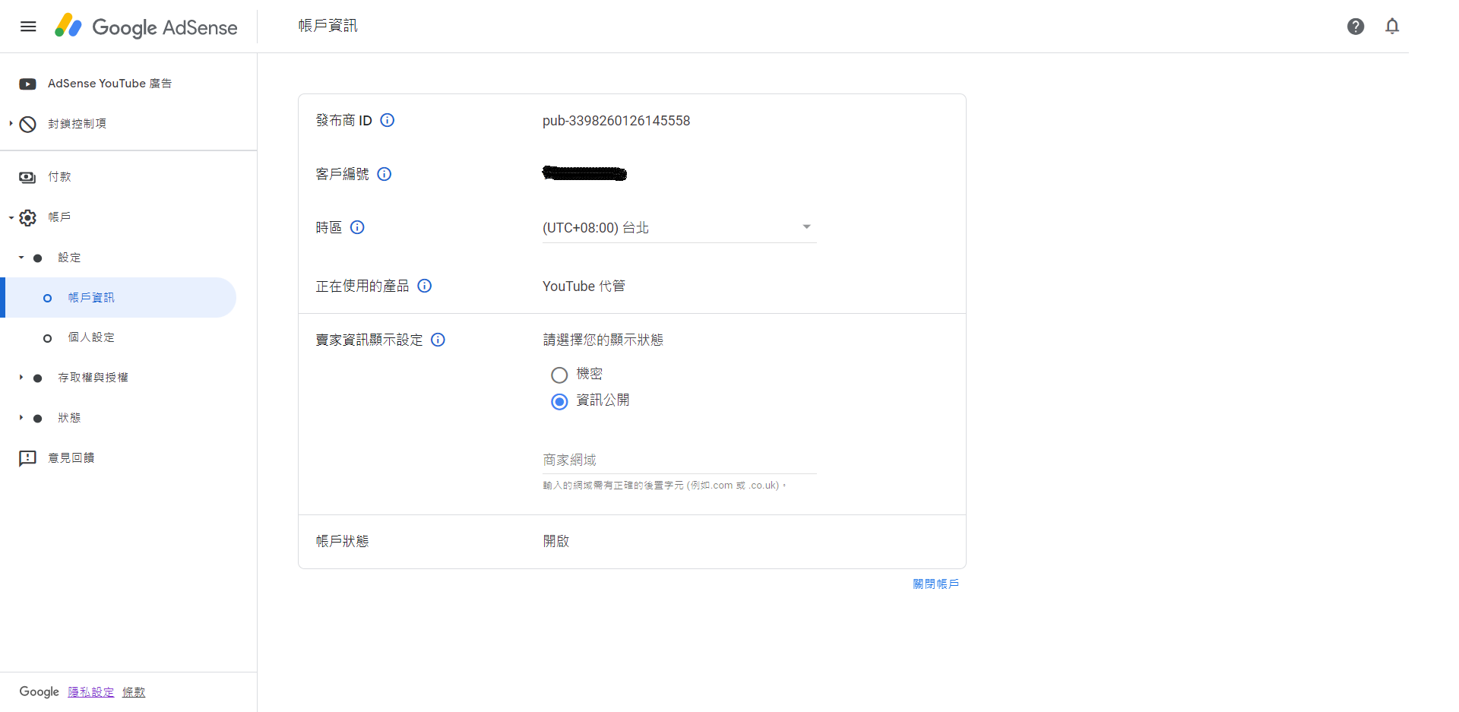1459x712 pixels.
Task: Click the blocking controls prohibited icon
Action: click(x=27, y=124)
